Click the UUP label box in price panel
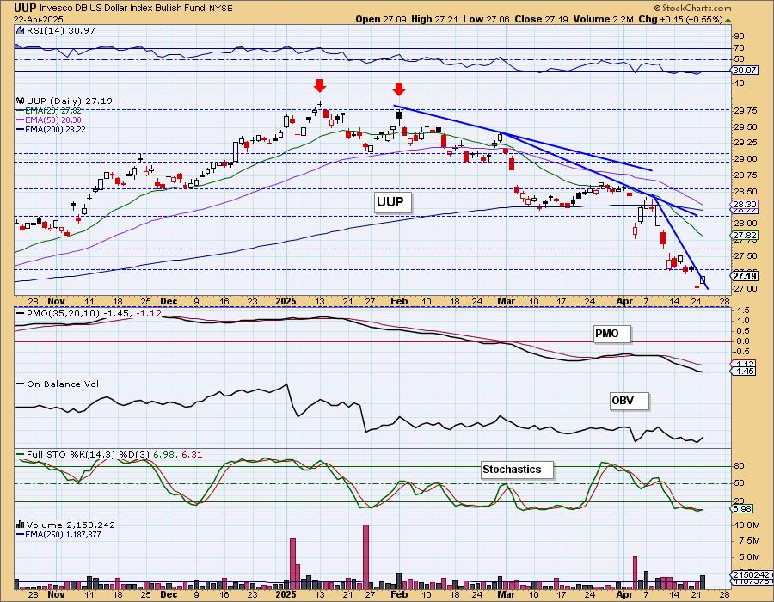Screen dimensions: 774x602 pyautogui.click(x=392, y=202)
